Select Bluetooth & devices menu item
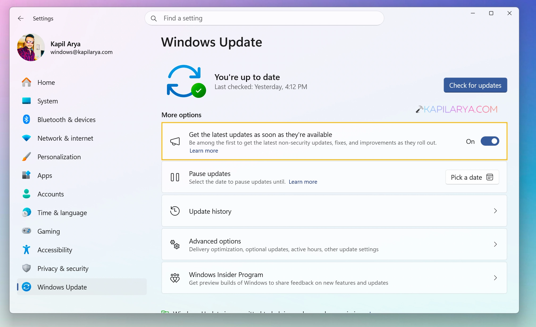 point(82,120)
